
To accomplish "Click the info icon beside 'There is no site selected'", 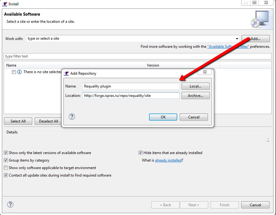I will pyautogui.click(x=19, y=72).
